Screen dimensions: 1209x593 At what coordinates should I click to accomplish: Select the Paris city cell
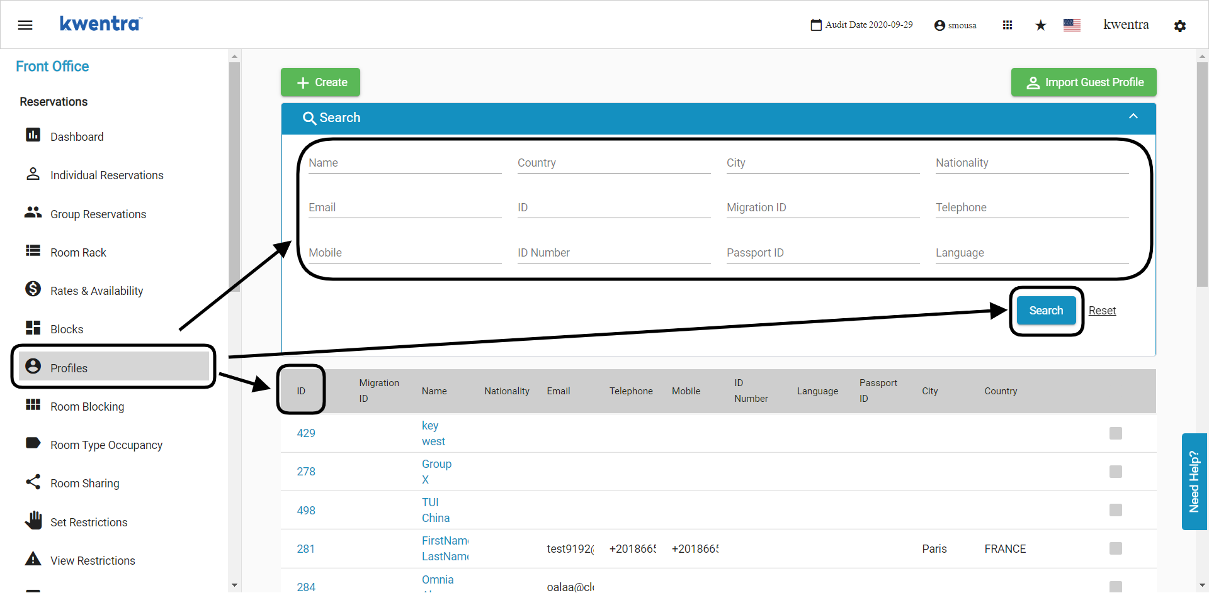[934, 549]
